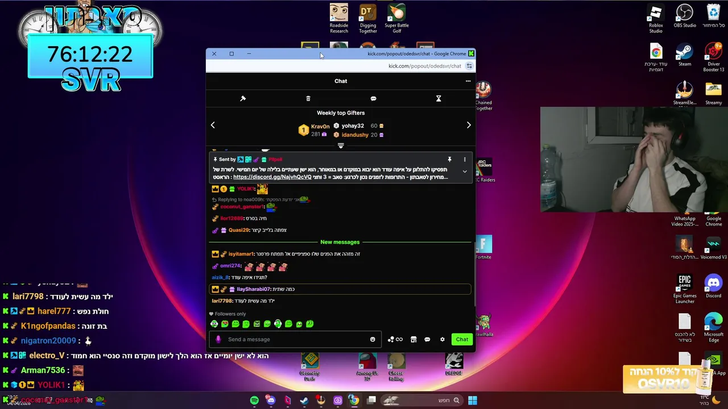The height and width of the screenshot is (409, 728).
Task: Open Digging Together desktop icon
Action: click(x=367, y=19)
